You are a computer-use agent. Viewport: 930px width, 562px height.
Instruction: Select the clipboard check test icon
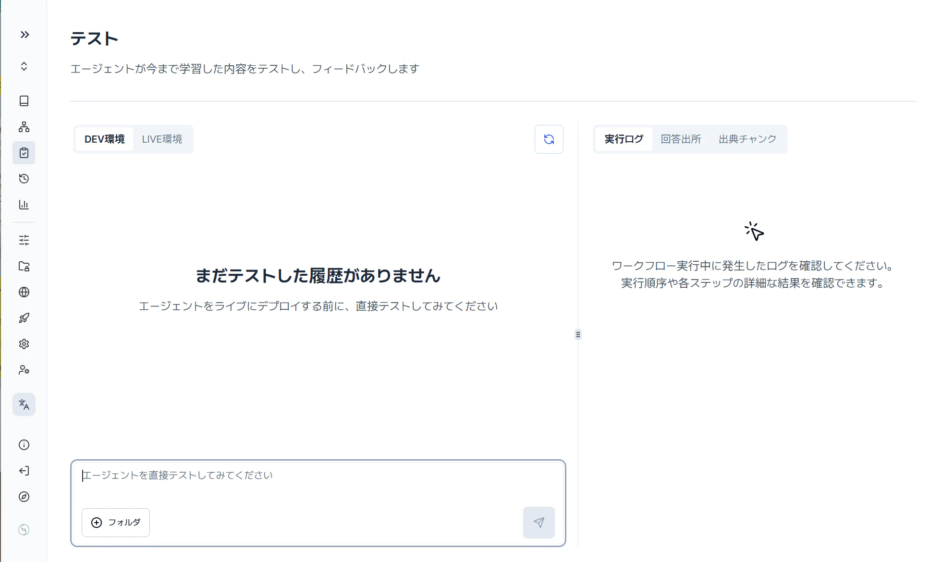point(24,153)
